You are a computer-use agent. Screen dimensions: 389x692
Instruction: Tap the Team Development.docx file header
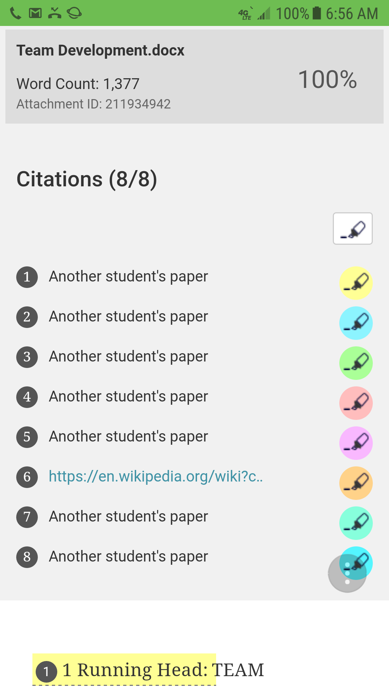(x=100, y=50)
